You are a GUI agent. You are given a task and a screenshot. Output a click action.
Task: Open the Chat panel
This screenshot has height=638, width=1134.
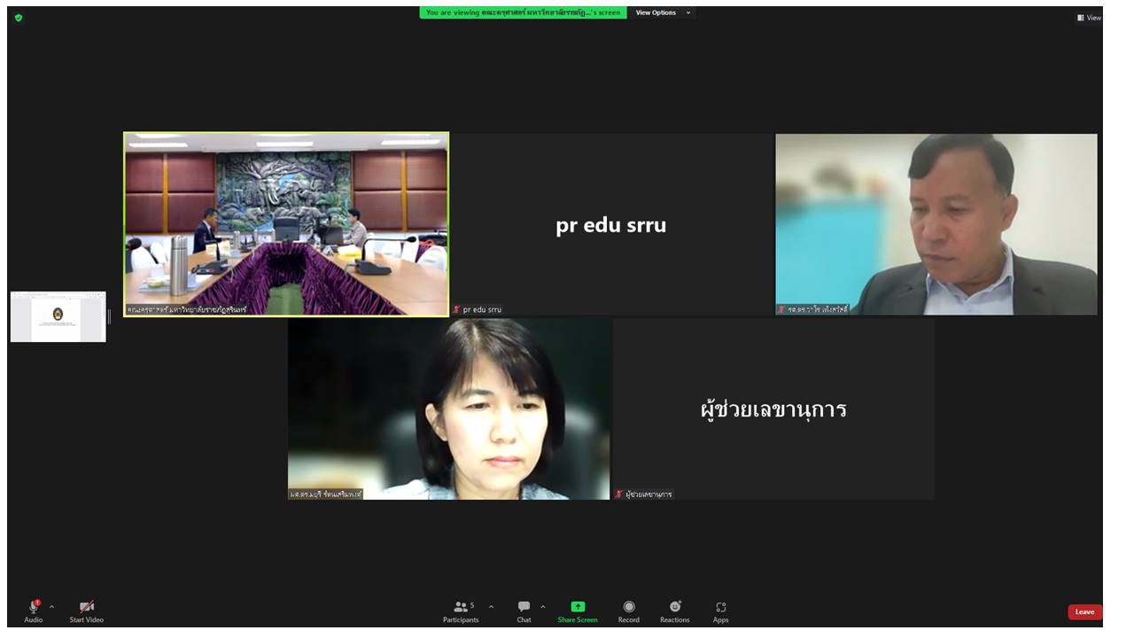tap(524, 607)
